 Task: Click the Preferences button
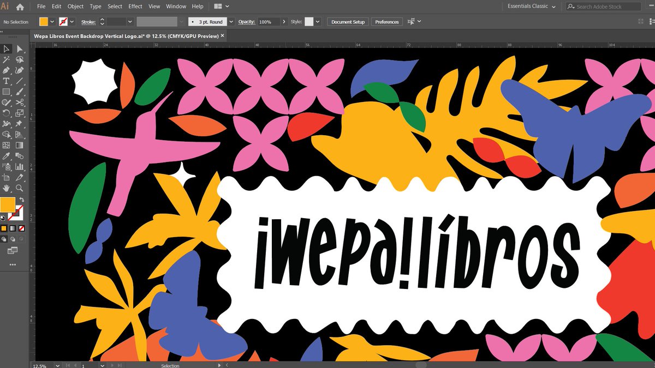(387, 22)
